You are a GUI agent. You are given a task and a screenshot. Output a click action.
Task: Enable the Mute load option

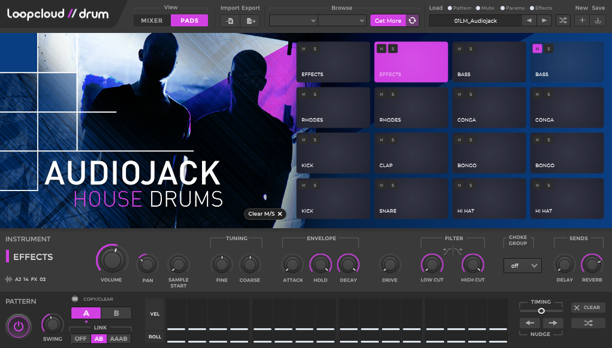pyautogui.click(x=478, y=8)
